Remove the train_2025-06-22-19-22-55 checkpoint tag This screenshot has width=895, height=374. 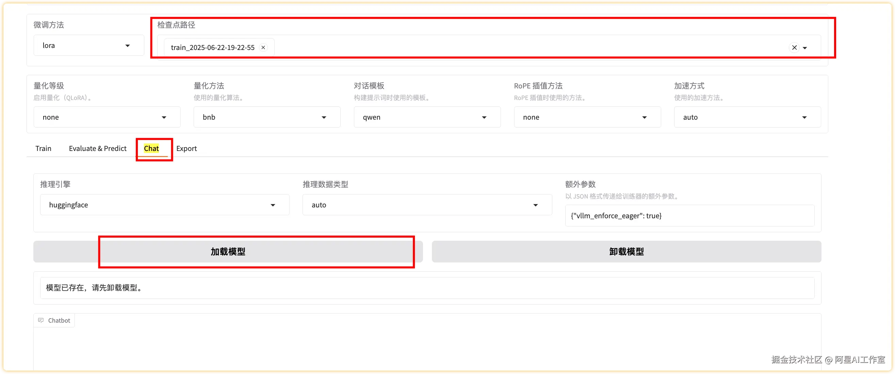pyautogui.click(x=263, y=48)
